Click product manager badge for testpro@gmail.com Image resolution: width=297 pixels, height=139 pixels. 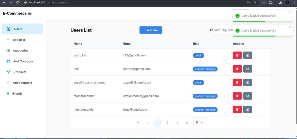(205, 69)
